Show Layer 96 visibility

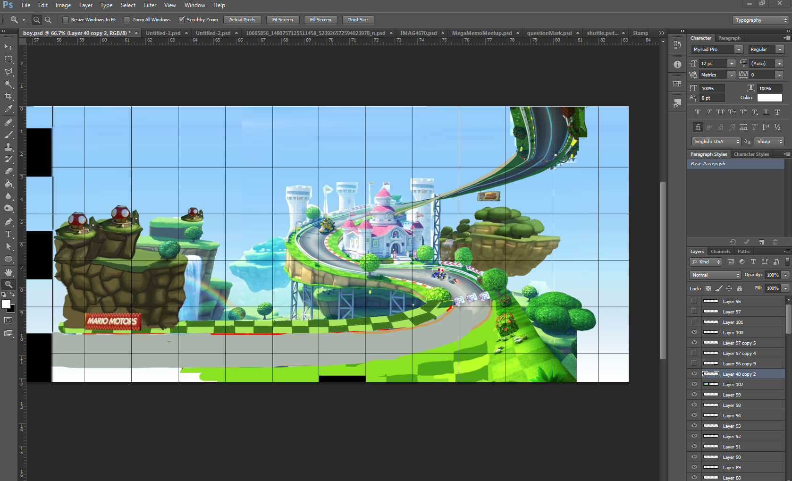(694, 301)
